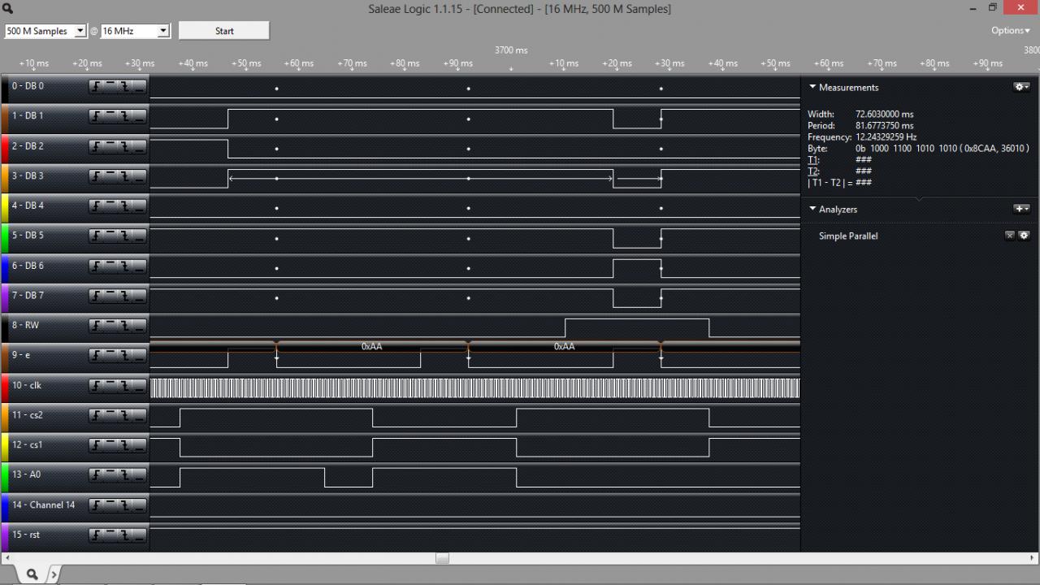This screenshot has height=585, width=1040.
Task: Click the 3700 ms timeline label
Action: click(x=511, y=50)
